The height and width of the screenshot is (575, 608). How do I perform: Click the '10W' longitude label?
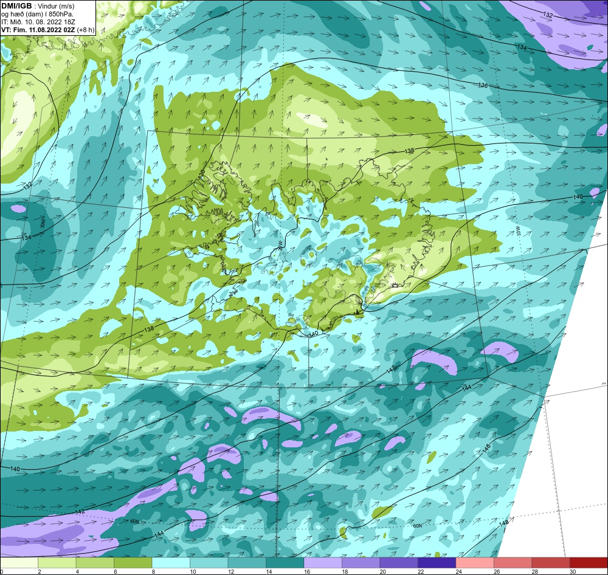pyautogui.click(x=519, y=231)
